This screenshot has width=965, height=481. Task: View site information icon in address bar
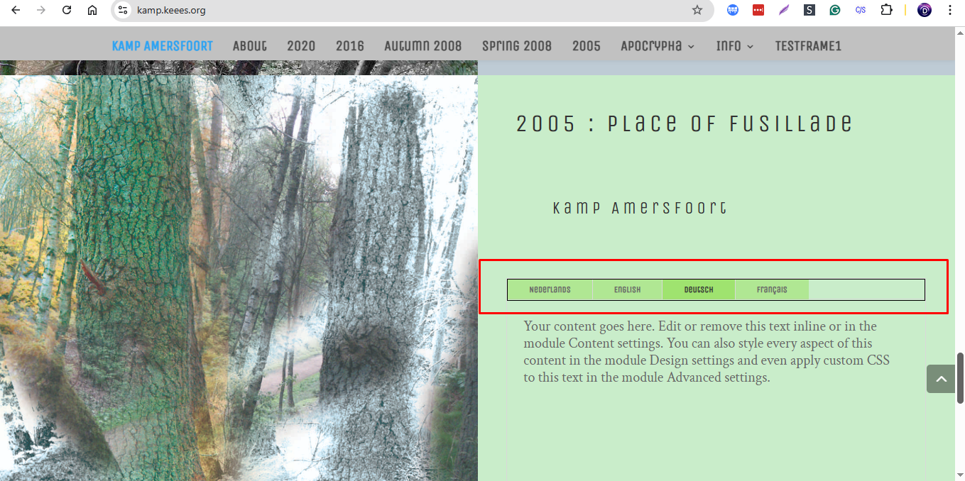point(123,10)
